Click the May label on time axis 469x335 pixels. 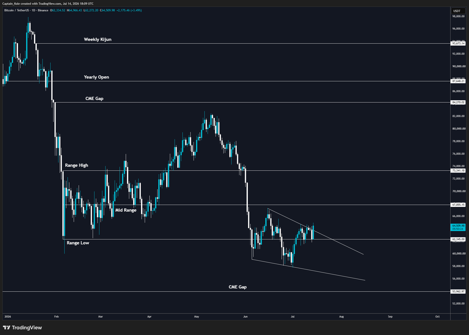click(197, 316)
